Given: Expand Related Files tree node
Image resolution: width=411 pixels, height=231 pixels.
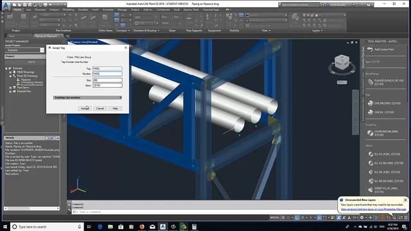Looking at the screenshot, I should tap(10, 91).
